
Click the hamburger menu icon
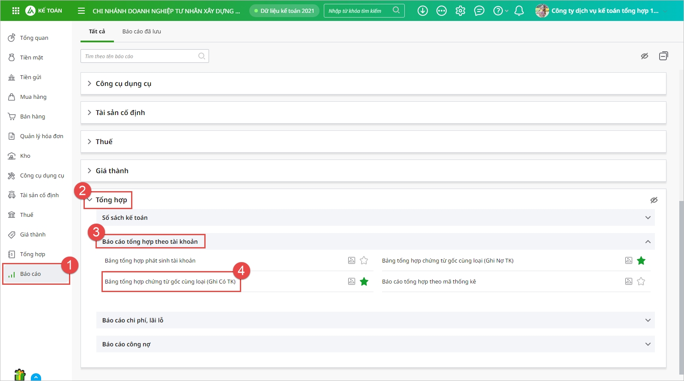pos(81,11)
